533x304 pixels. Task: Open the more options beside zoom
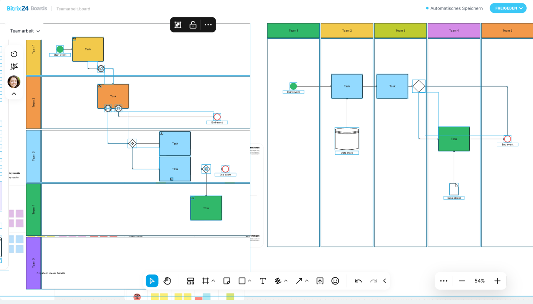pyautogui.click(x=443, y=281)
